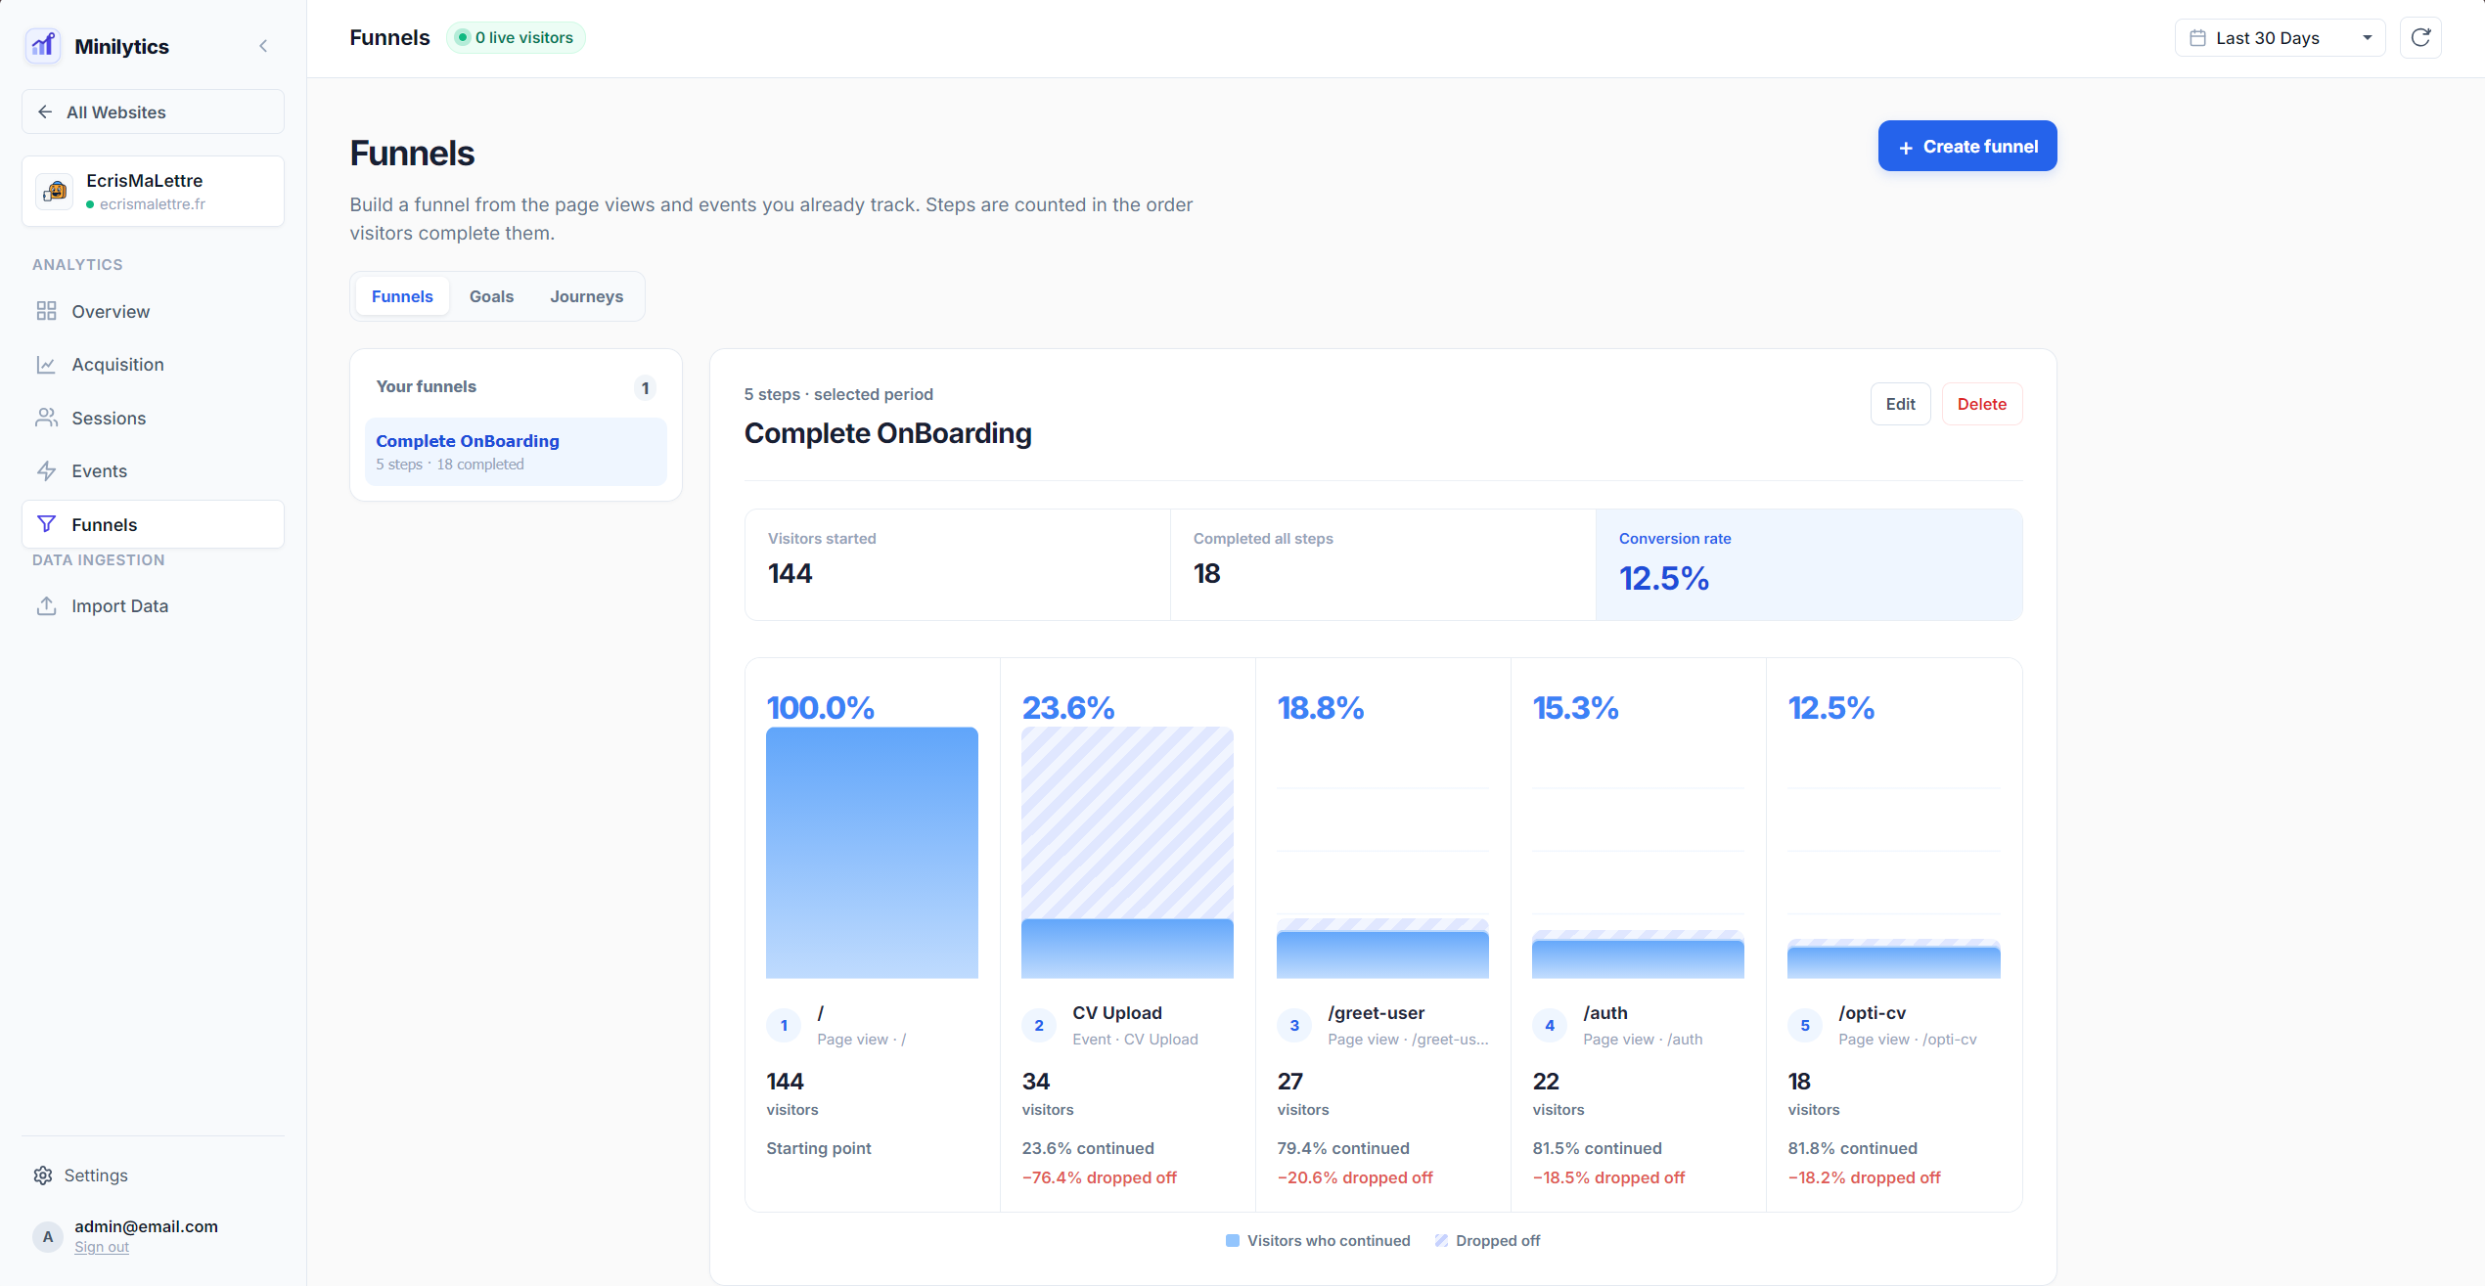The width and height of the screenshot is (2485, 1286).
Task: Collapse the sidebar with the chevron
Action: [263, 46]
